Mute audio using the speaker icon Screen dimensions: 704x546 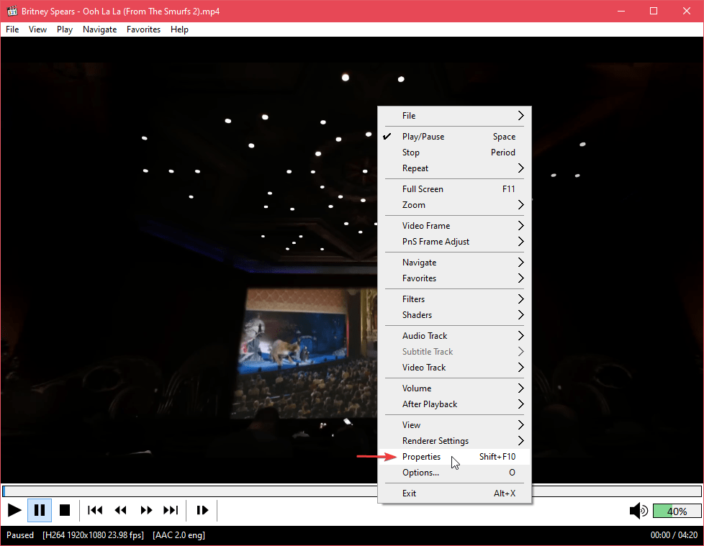tap(638, 511)
